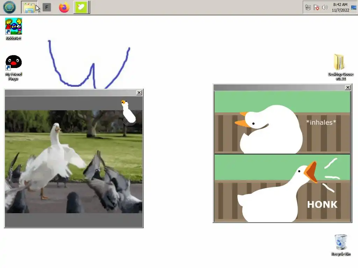Open the Start menu orb
Screen dimensions: 358x268
pos(9,7)
